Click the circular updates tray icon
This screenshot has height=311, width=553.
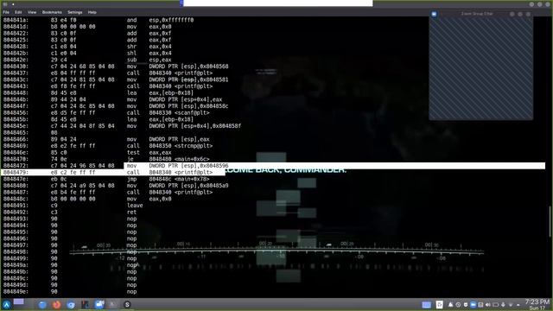[x=458, y=305]
